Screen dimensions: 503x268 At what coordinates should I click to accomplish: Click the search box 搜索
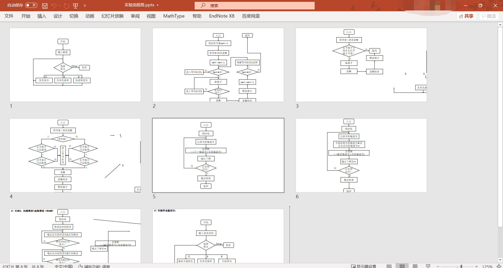(254, 6)
